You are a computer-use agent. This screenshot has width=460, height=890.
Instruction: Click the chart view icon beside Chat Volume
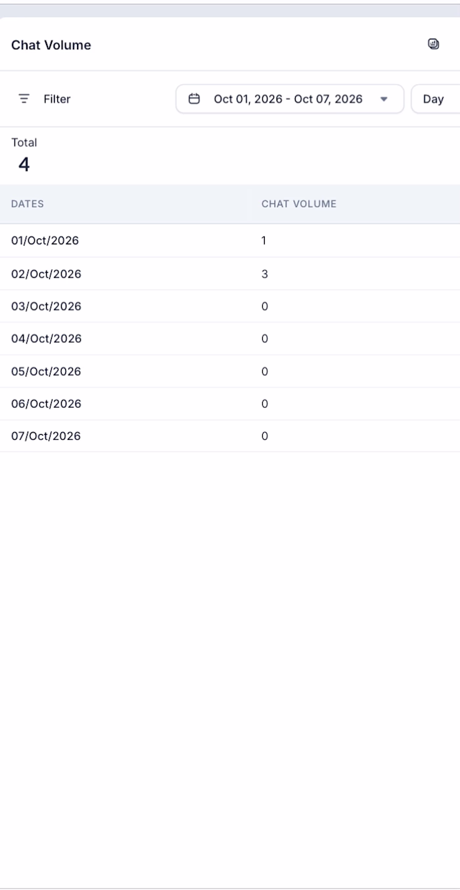(433, 44)
